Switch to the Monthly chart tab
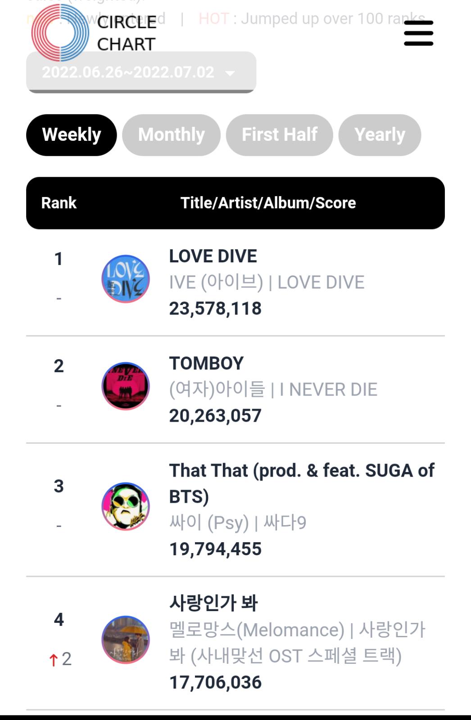Image resolution: width=471 pixels, height=720 pixels. coord(172,135)
